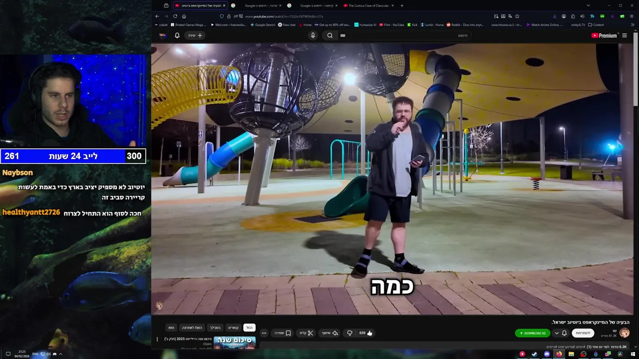This screenshot has height=359, width=639.
Task: Click the 21:25 taskbar clock
Action: (22, 354)
